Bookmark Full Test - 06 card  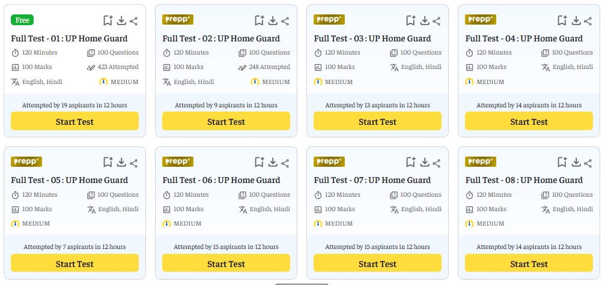(260, 163)
